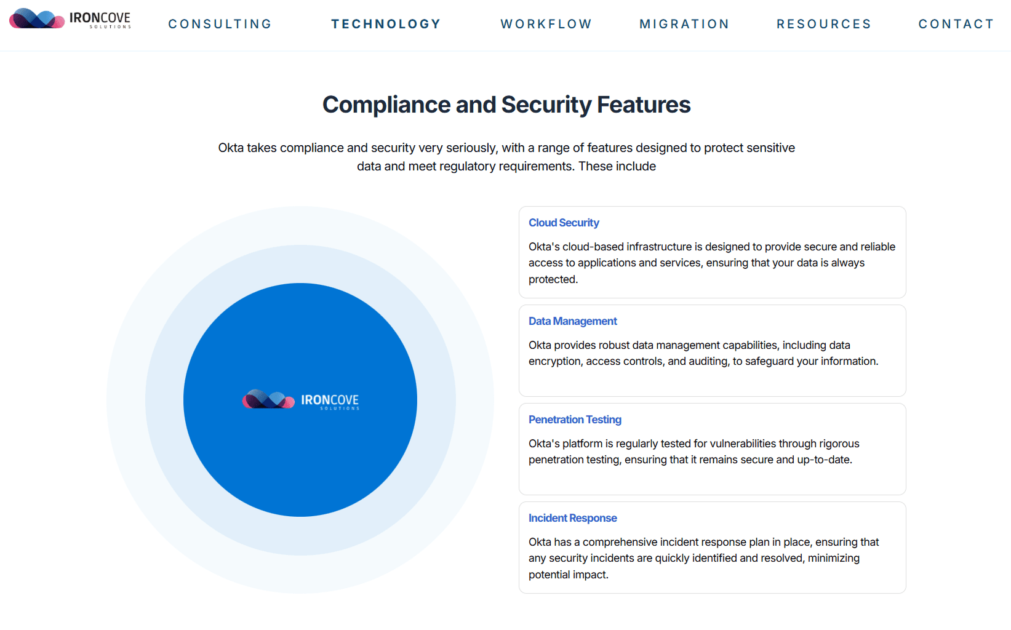The image size is (1011, 630).
Task: Open the Incident Response heading
Action: (x=572, y=518)
